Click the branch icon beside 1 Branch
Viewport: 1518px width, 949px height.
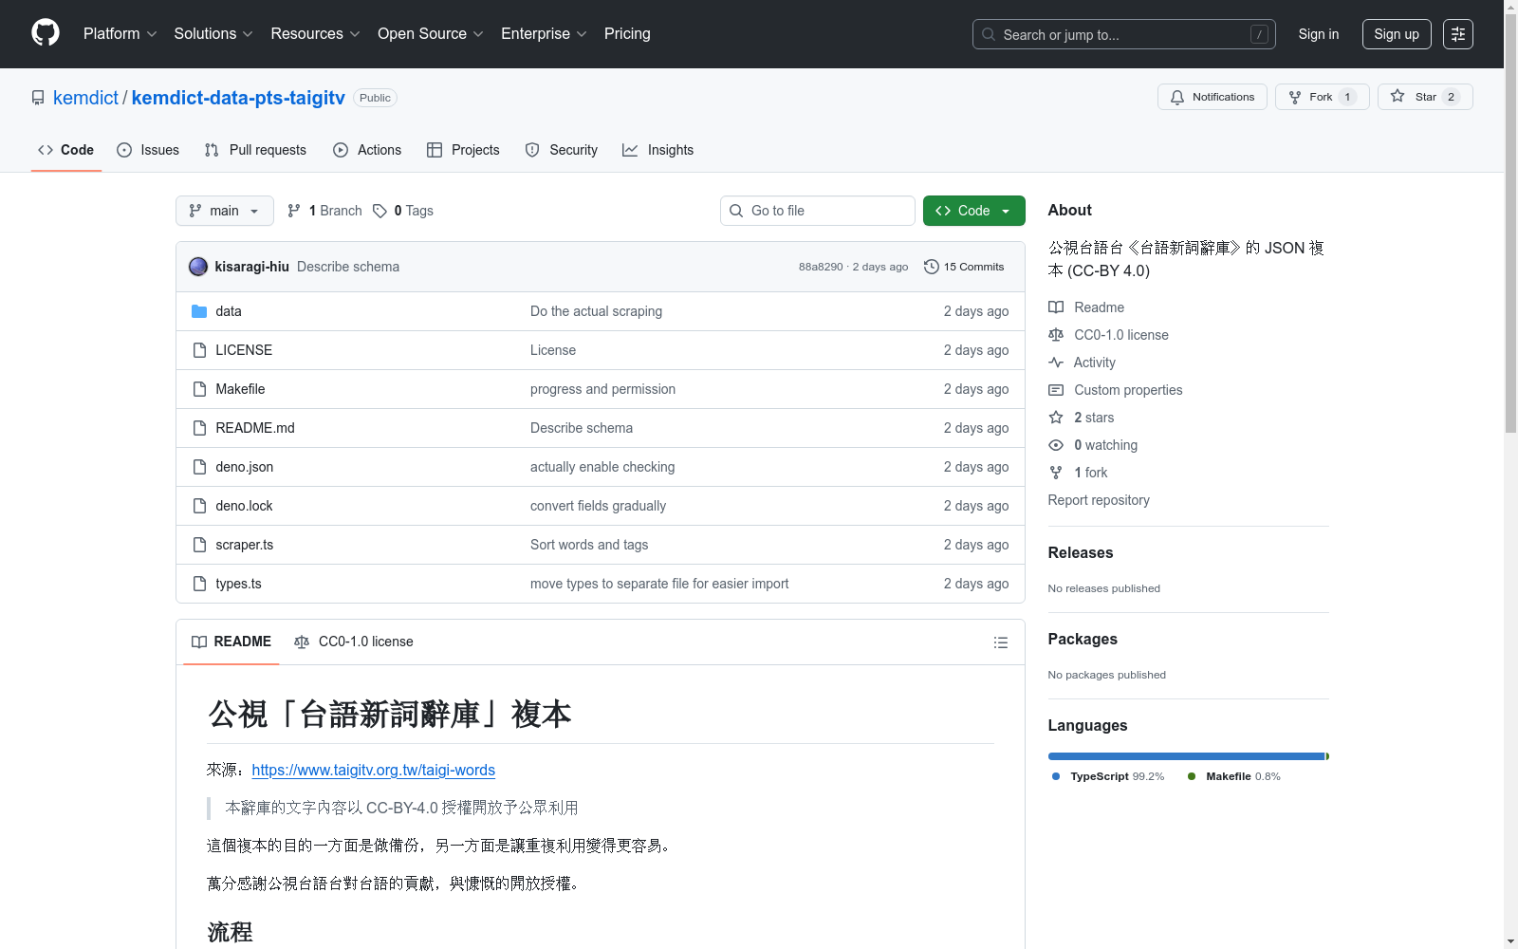294,211
